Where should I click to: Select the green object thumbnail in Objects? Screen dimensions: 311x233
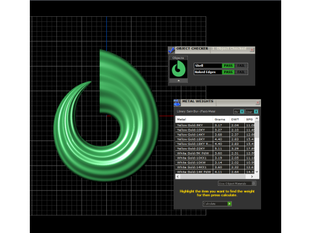click(178, 69)
